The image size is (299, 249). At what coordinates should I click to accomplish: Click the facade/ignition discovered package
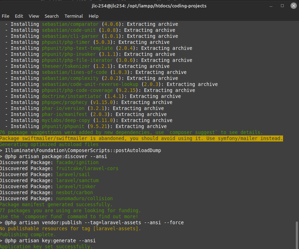point(77,162)
